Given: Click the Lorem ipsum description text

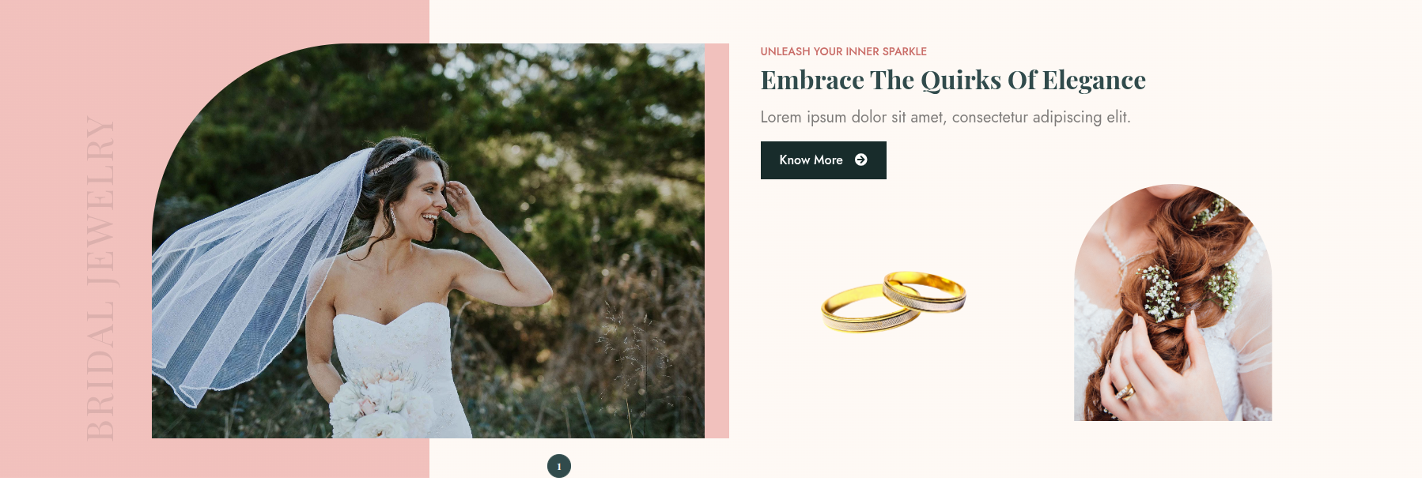Looking at the screenshot, I should pos(945,117).
